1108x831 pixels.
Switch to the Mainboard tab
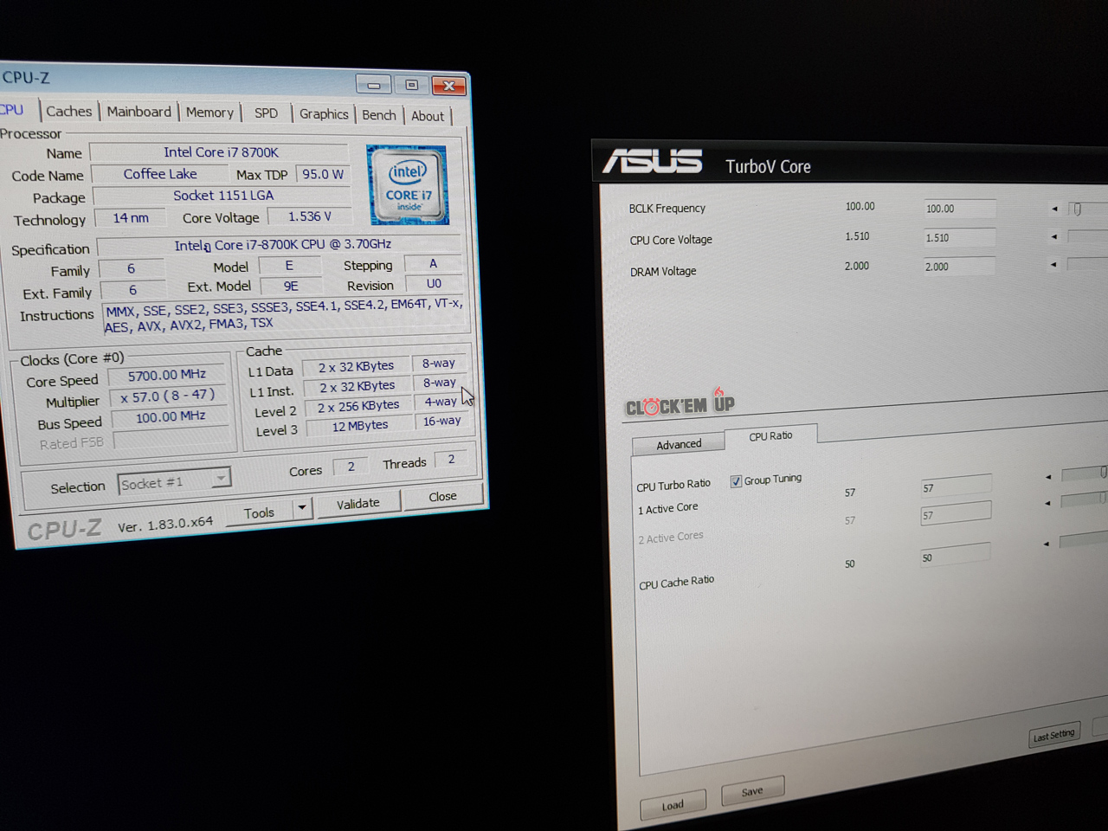click(x=138, y=112)
